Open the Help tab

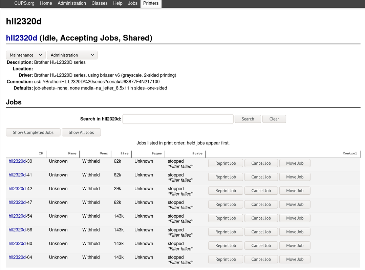coord(118,3)
